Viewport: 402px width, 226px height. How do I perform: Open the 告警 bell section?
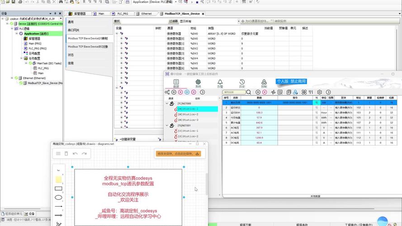(220, 83)
